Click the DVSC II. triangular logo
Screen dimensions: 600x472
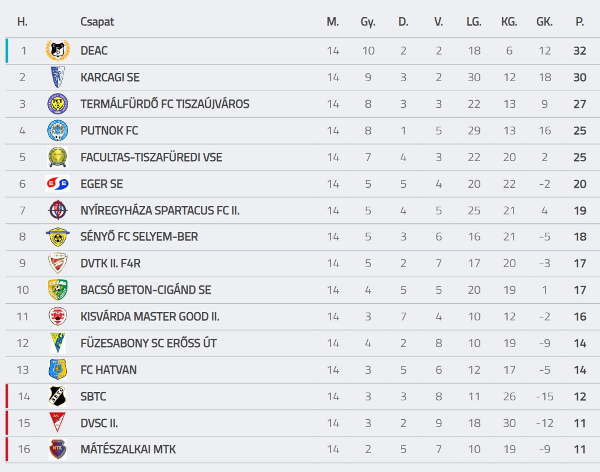(x=58, y=423)
